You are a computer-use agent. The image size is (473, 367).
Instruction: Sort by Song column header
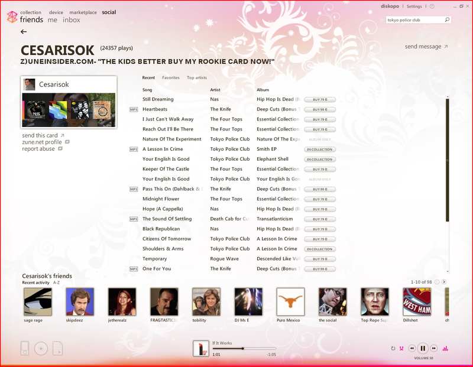pos(147,90)
